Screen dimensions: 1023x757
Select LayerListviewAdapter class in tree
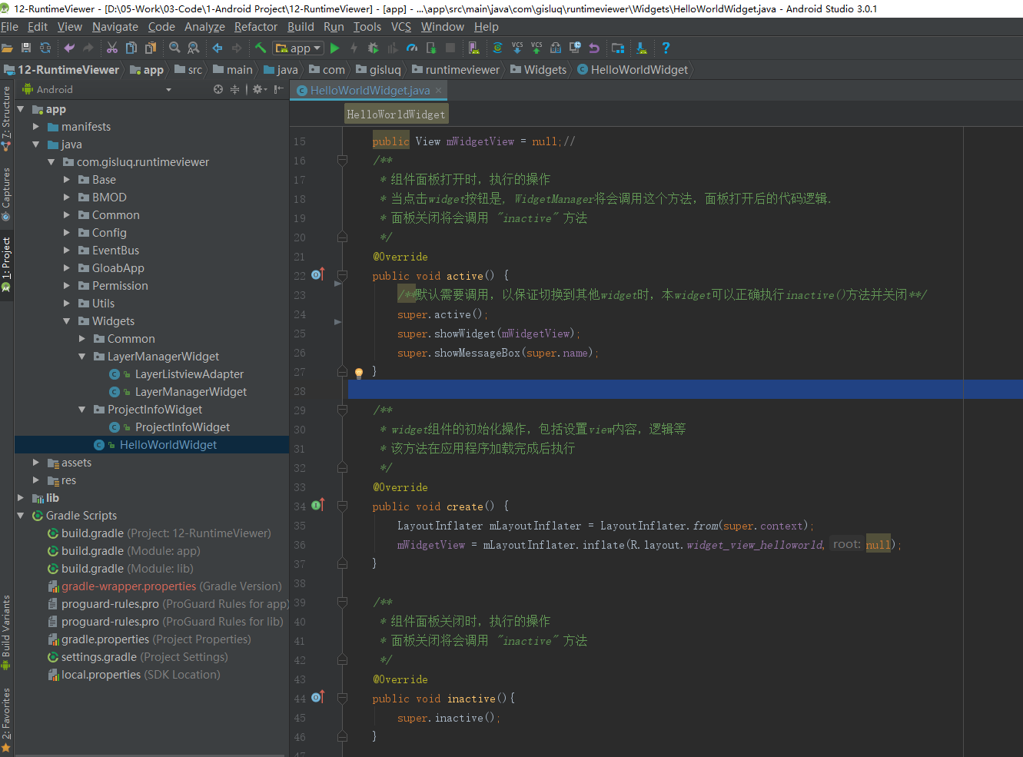(x=189, y=374)
